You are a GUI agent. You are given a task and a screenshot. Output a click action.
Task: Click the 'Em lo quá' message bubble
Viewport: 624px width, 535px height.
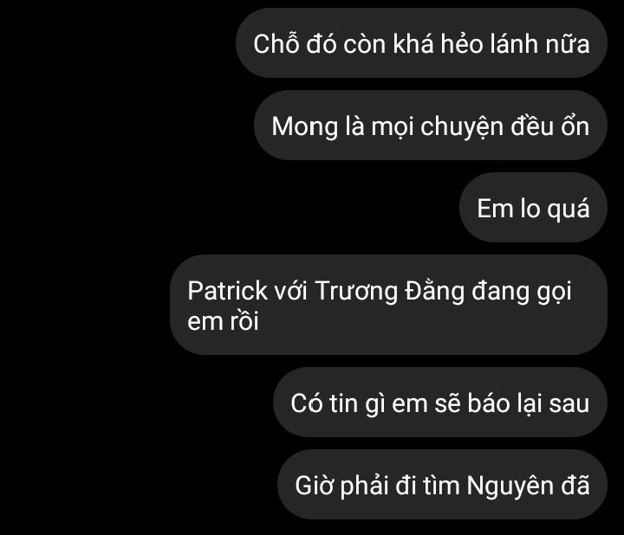click(x=533, y=208)
